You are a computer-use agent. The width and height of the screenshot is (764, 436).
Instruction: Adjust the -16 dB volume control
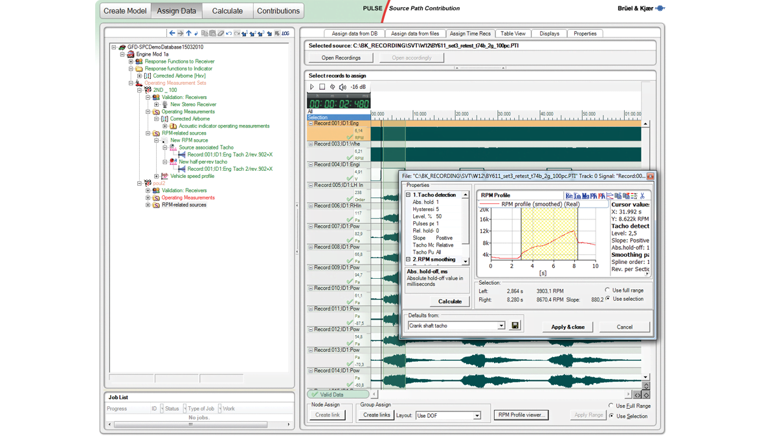[358, 86]
